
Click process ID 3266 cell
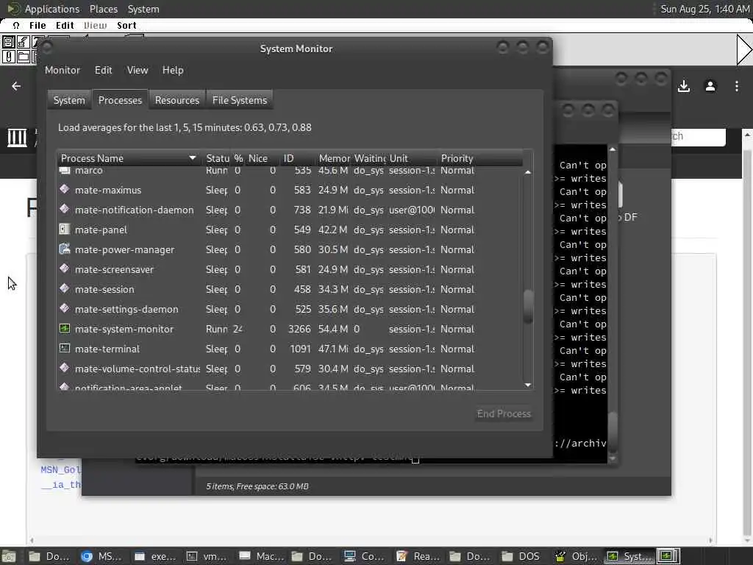[x=299, y=329]
